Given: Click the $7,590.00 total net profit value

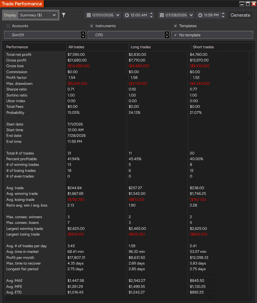Looking at the screenshot, I should 76,55.
